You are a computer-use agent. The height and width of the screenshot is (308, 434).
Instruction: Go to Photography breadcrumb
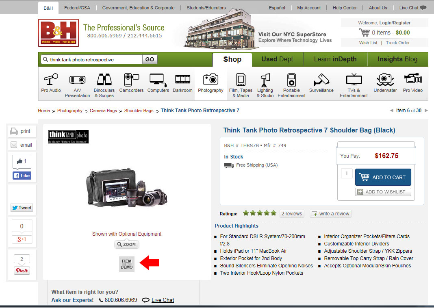click(70, 111)
